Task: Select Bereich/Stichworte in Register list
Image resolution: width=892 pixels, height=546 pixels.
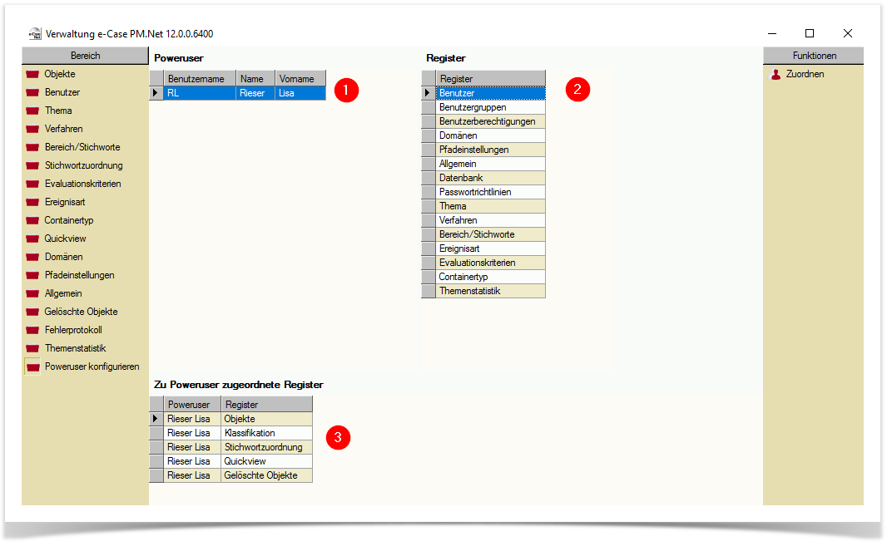Action: point(490,234)
